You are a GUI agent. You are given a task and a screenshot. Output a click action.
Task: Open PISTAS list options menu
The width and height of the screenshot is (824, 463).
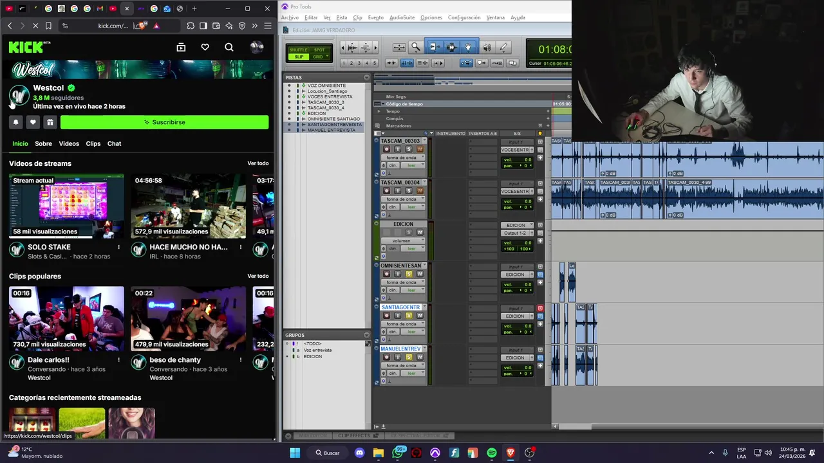coord(366,77)
